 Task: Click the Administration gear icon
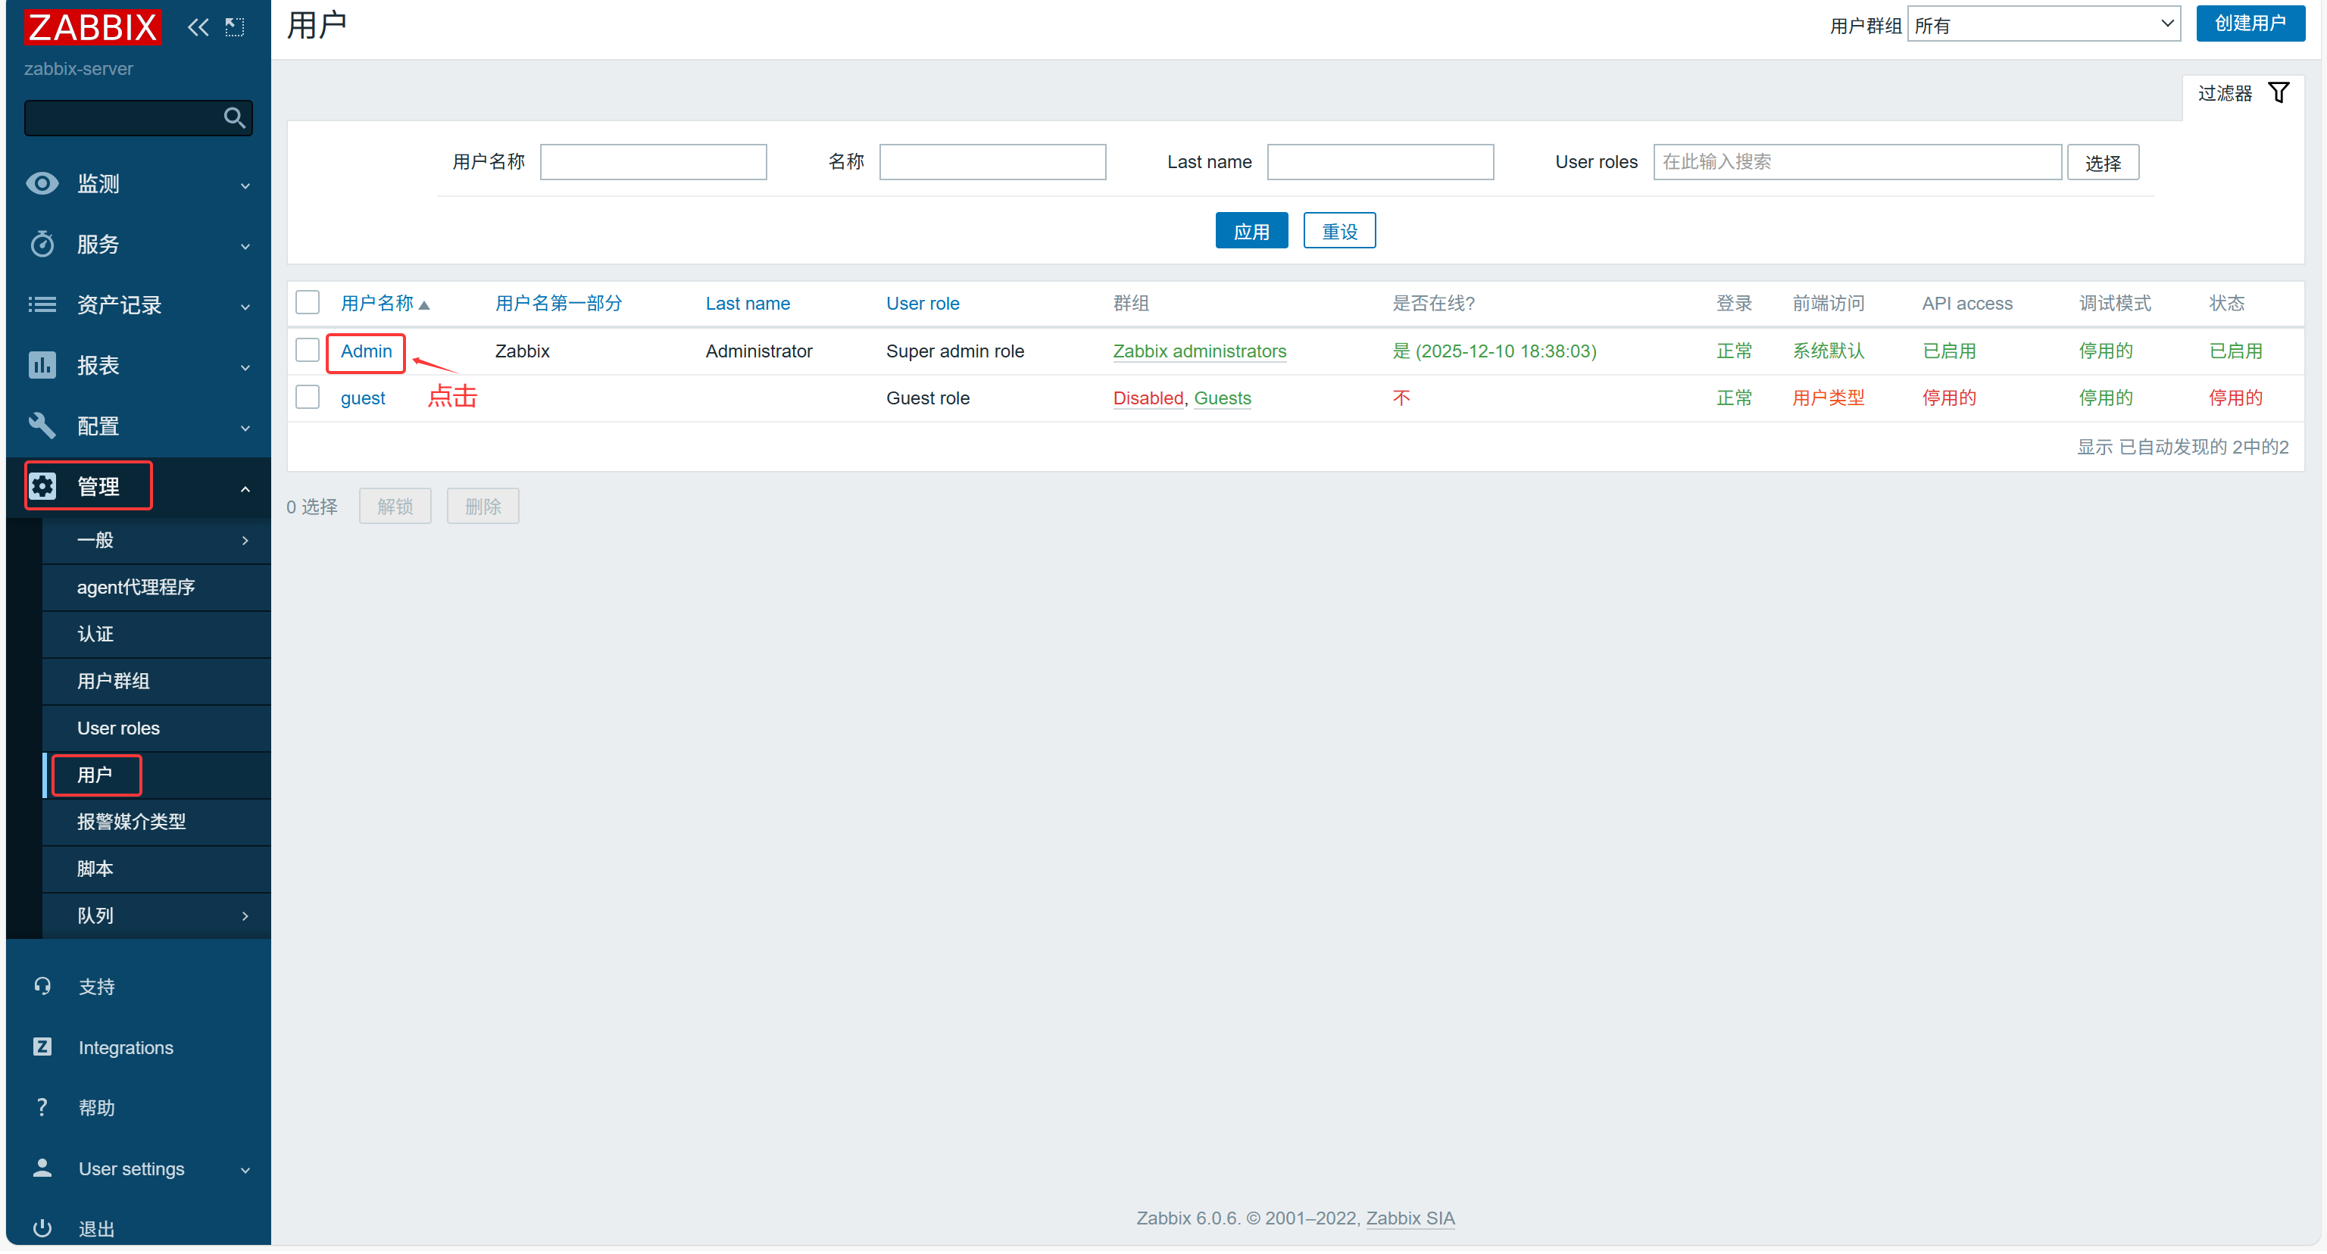42,485
